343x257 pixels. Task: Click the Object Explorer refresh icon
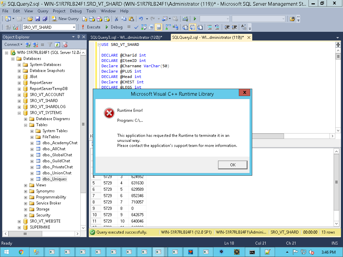coord(57,45)
